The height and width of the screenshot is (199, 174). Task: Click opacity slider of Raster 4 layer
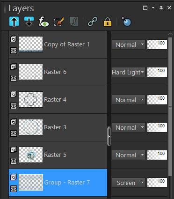coord(157,100)
